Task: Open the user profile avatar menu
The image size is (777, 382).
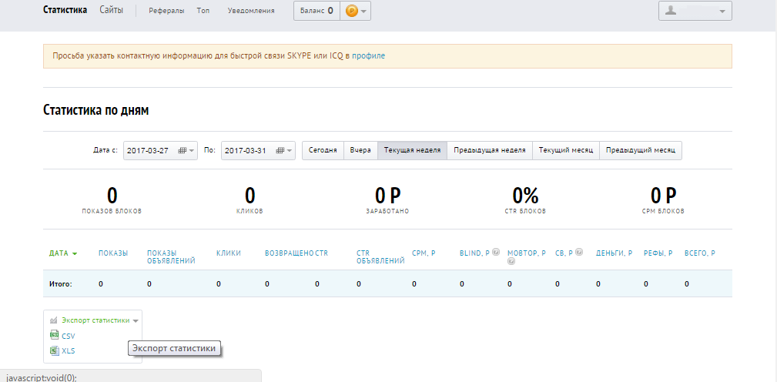Action: (x=695, y=11)
